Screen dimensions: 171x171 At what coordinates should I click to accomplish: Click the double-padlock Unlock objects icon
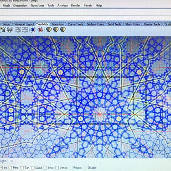pyautogui.click(x=10, y=30)
